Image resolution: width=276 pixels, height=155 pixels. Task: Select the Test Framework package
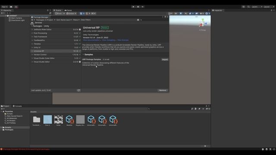click(x=56, y=37)
